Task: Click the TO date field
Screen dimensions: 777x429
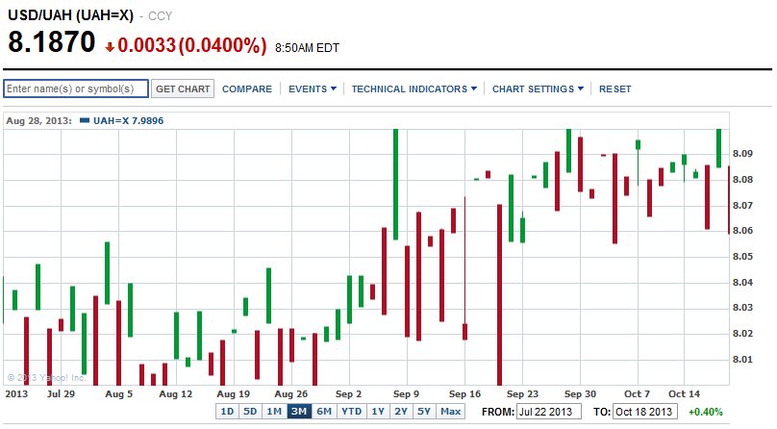Action: [x=644, y=412]
